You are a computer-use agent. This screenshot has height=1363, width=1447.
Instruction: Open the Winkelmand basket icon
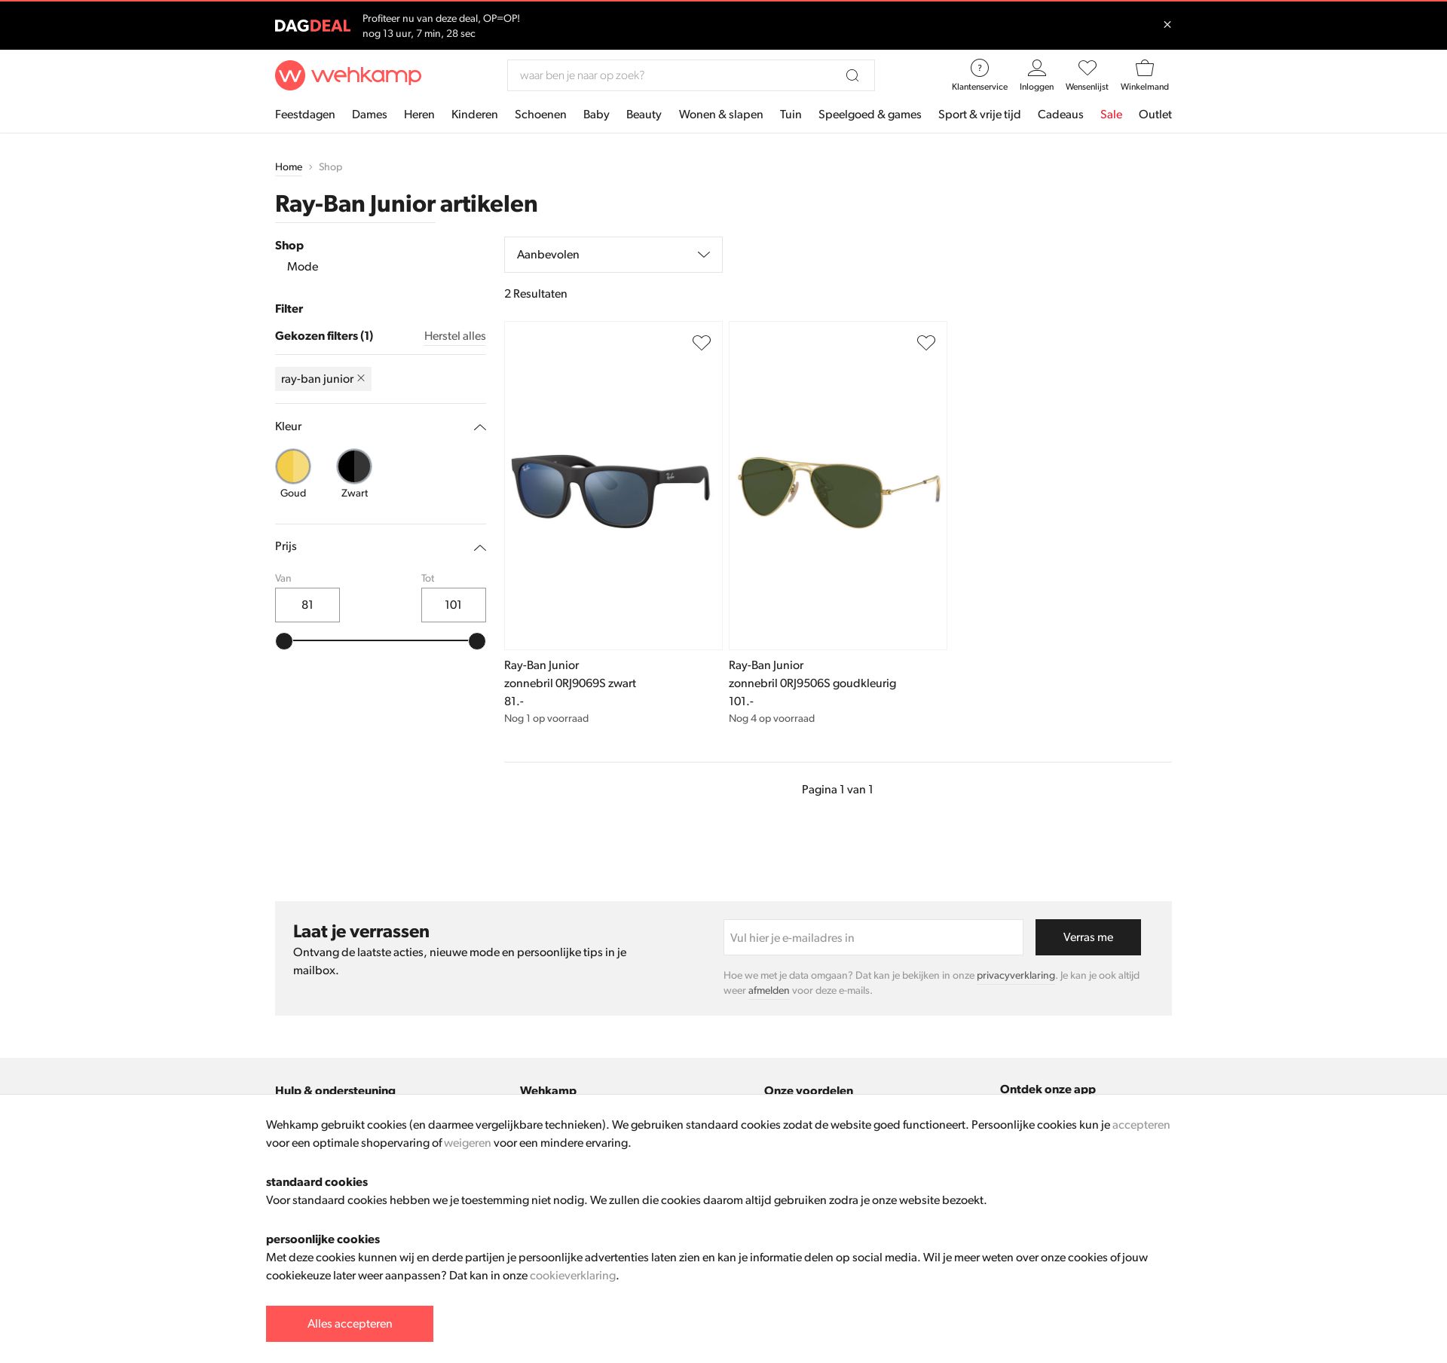coord(1145,68)
